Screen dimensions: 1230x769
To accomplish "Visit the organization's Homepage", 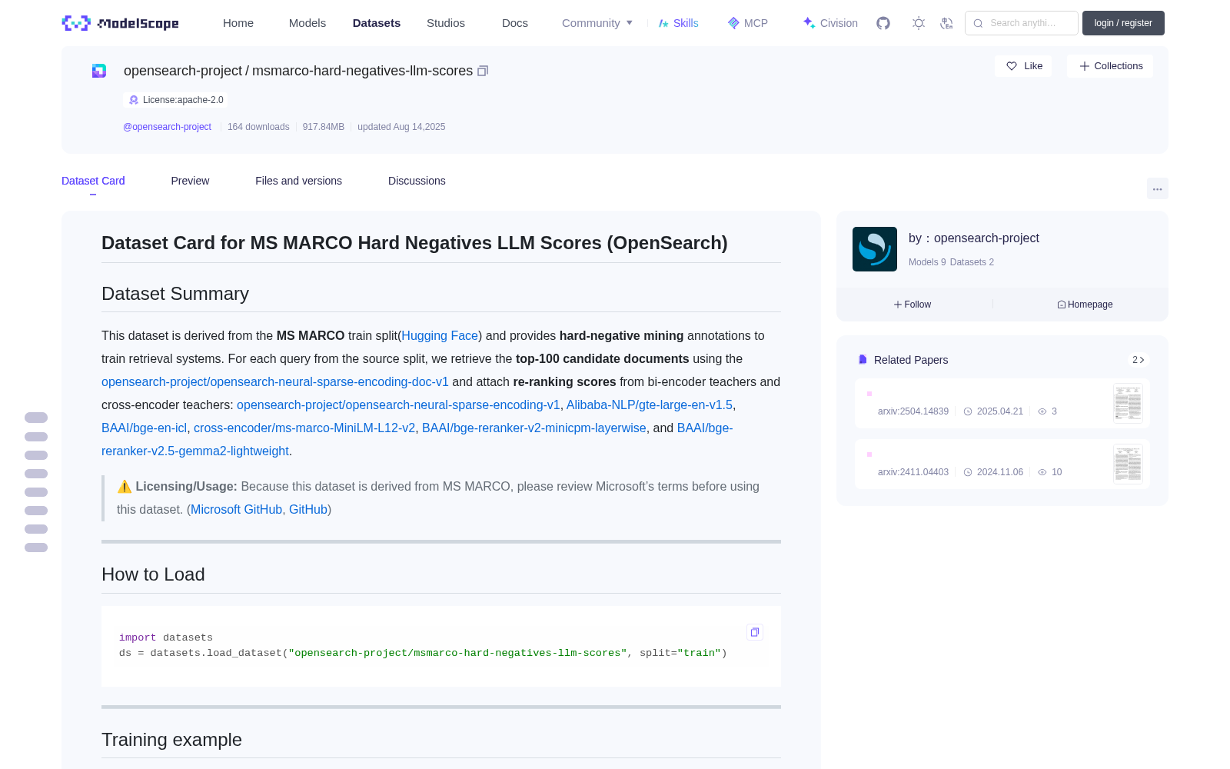I will pyautogui.click(x=1085, y=305).
